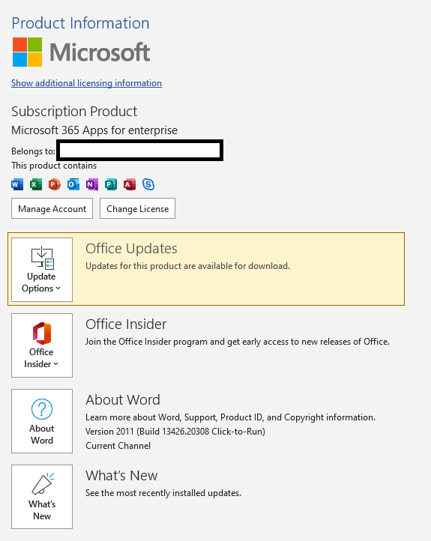This screenshot has height=541, width=431.
Task: Expand the Office Insider menu button
Action: coord(42,345)
